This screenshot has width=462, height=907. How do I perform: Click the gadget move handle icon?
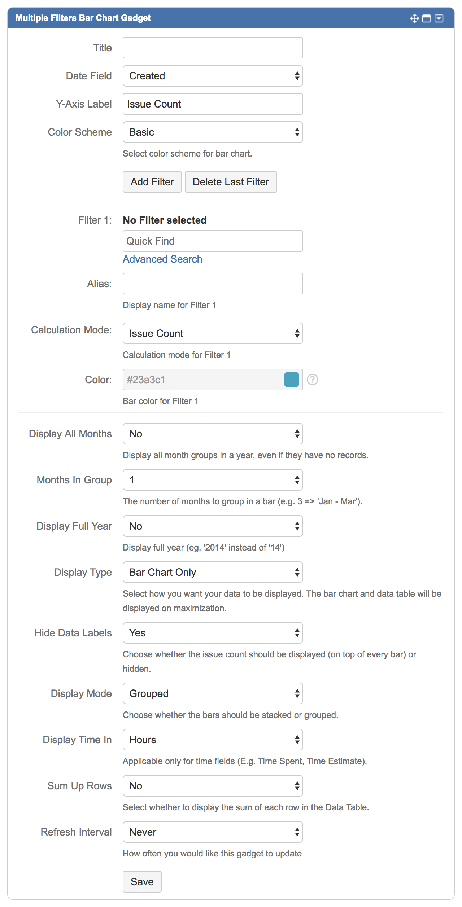pos(414,18)
